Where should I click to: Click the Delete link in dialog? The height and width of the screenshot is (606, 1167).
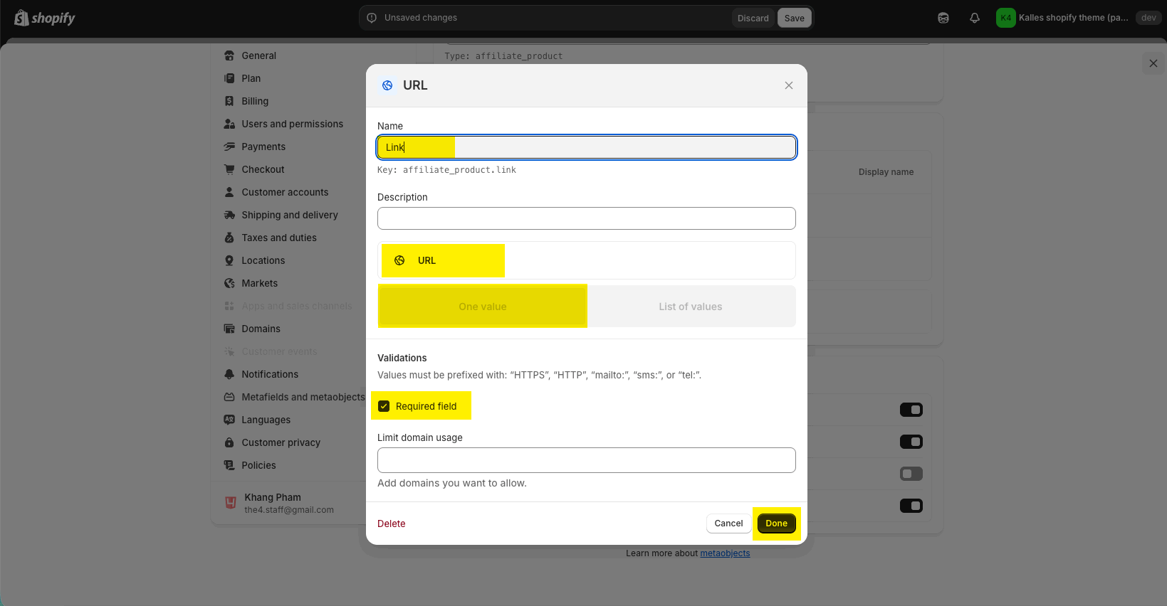[x=391, y=523]
